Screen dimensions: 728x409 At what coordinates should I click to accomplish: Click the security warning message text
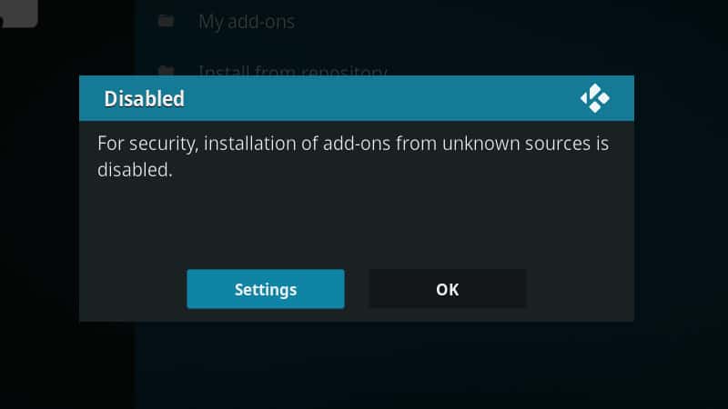tap(353, 156)
